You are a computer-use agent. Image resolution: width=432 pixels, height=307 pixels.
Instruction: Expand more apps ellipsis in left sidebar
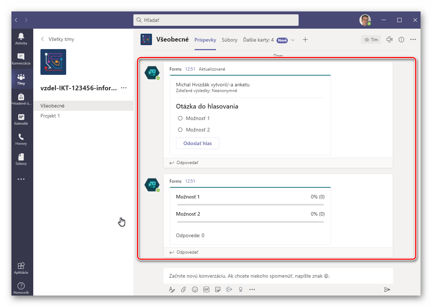click(x=21, y=179)
